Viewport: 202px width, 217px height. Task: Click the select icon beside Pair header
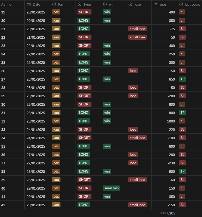54,4
